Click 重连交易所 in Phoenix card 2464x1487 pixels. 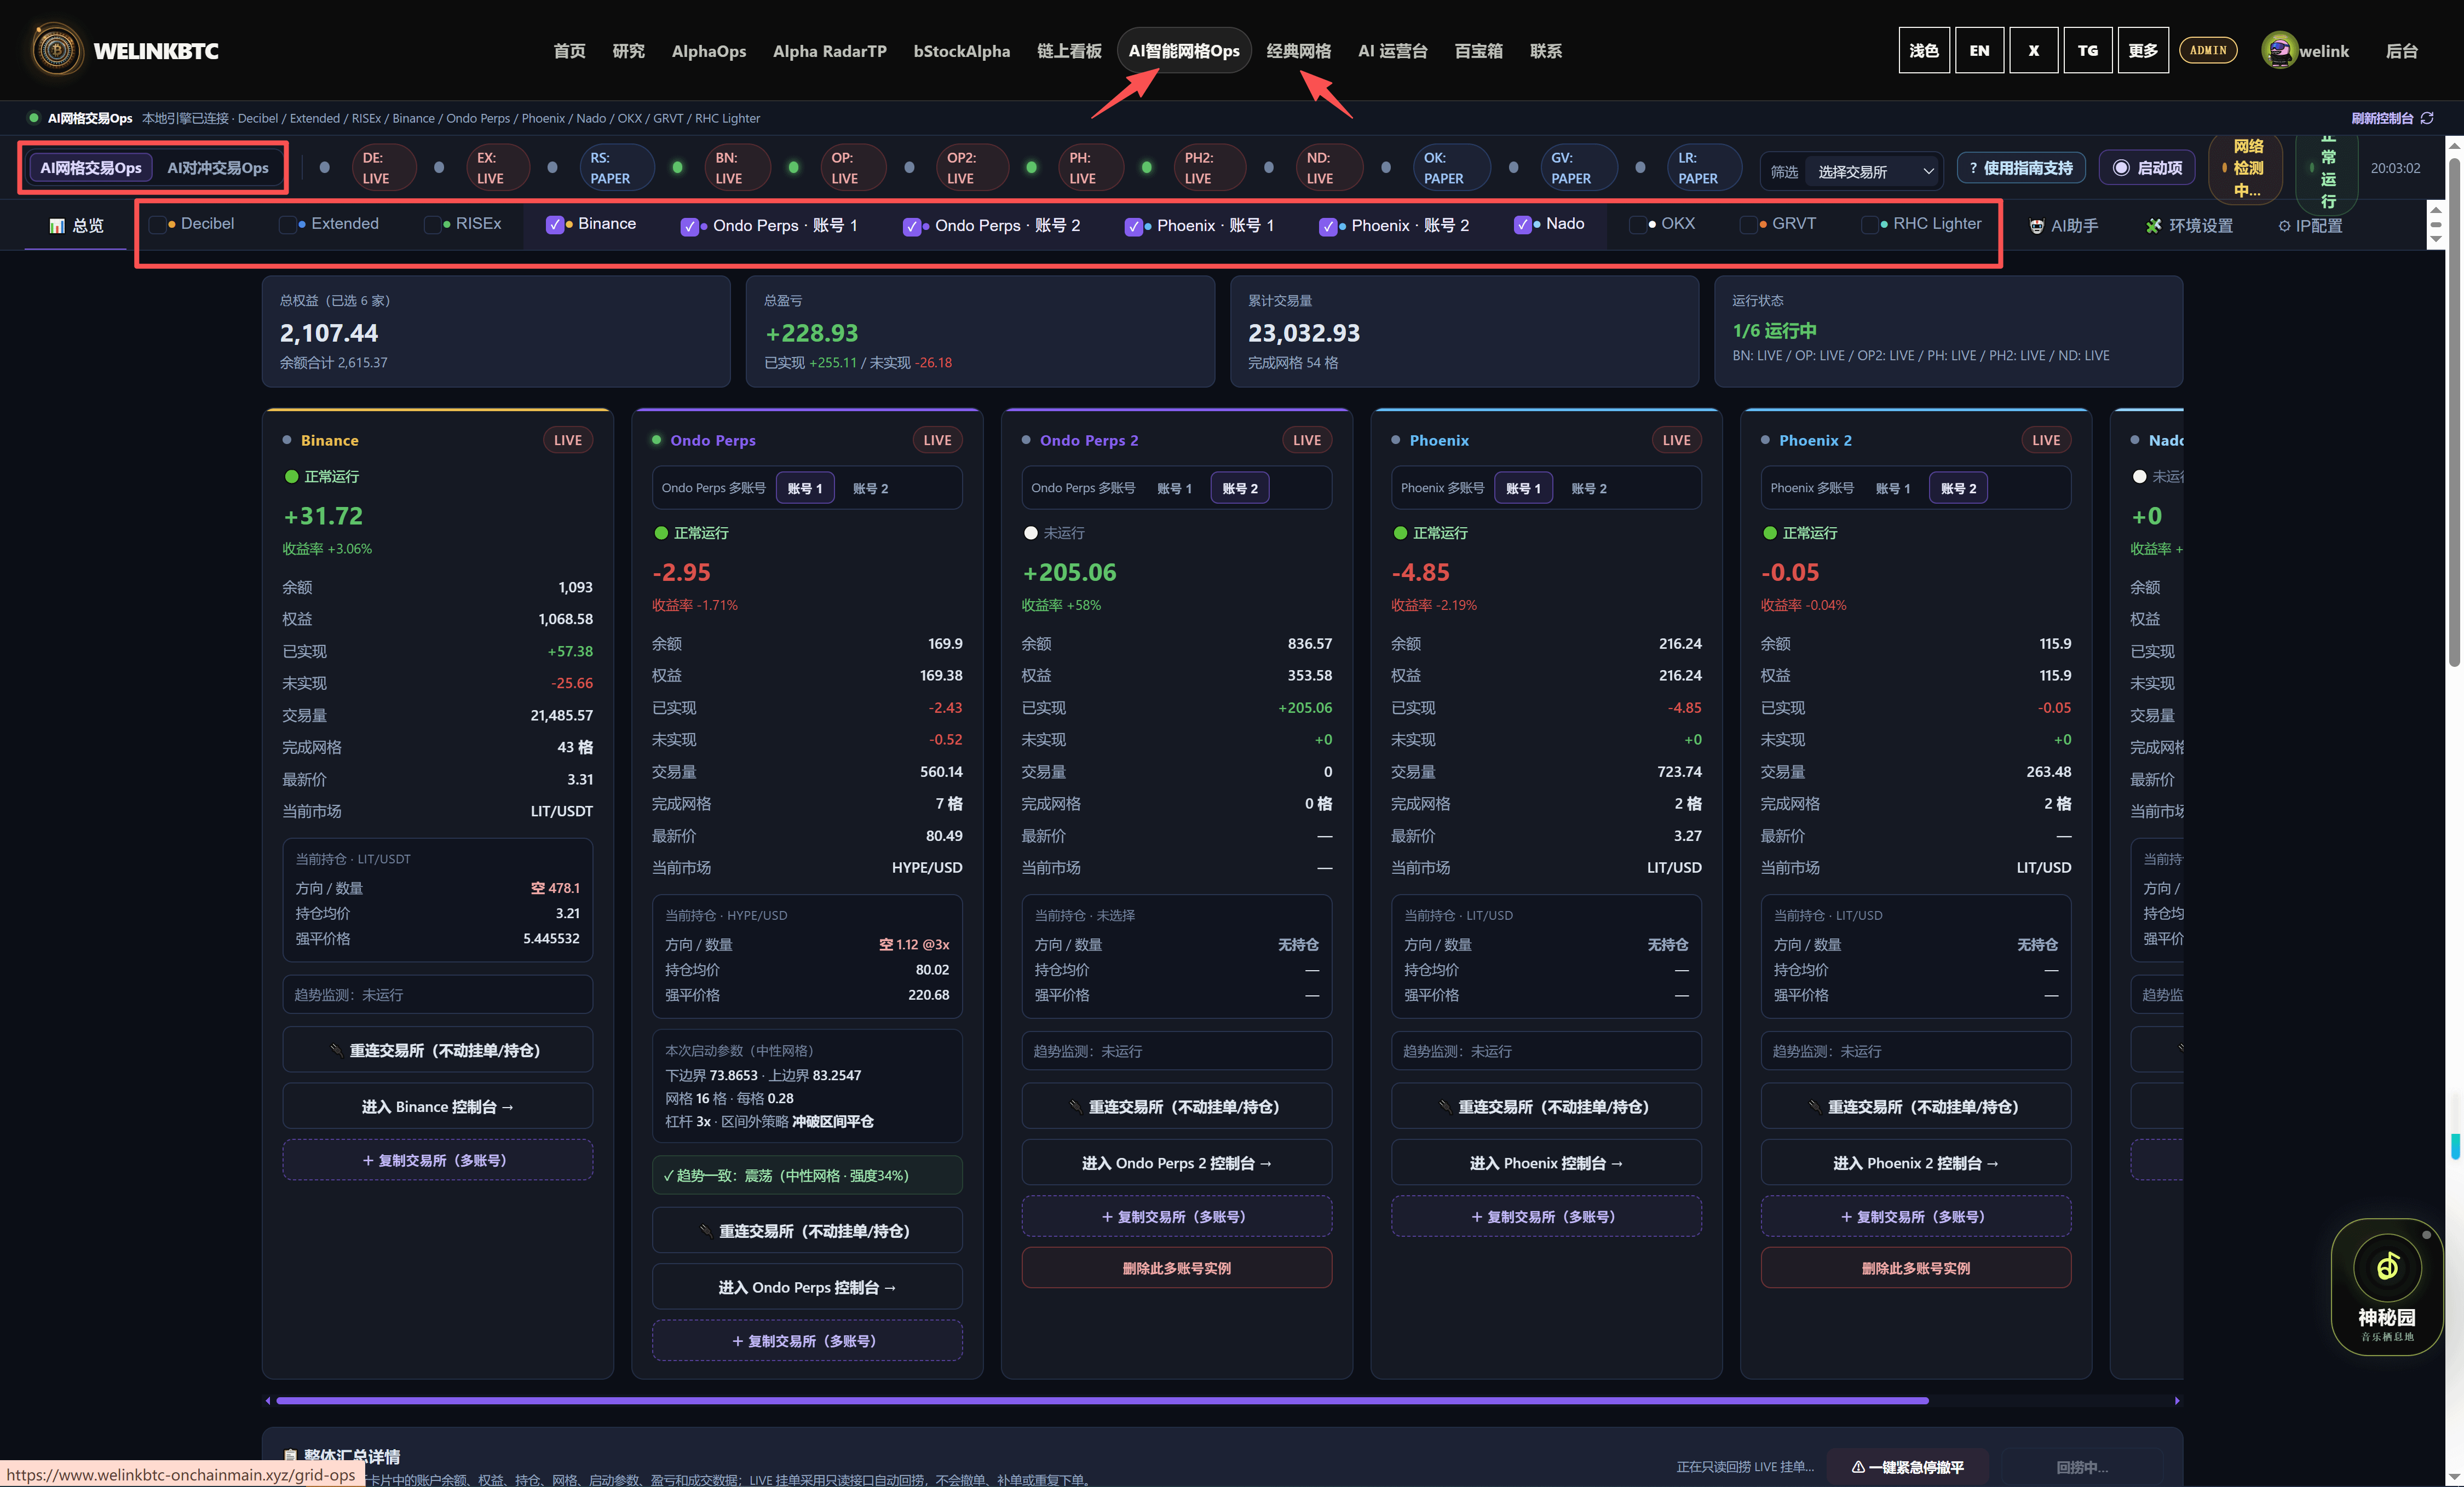1546,1106
